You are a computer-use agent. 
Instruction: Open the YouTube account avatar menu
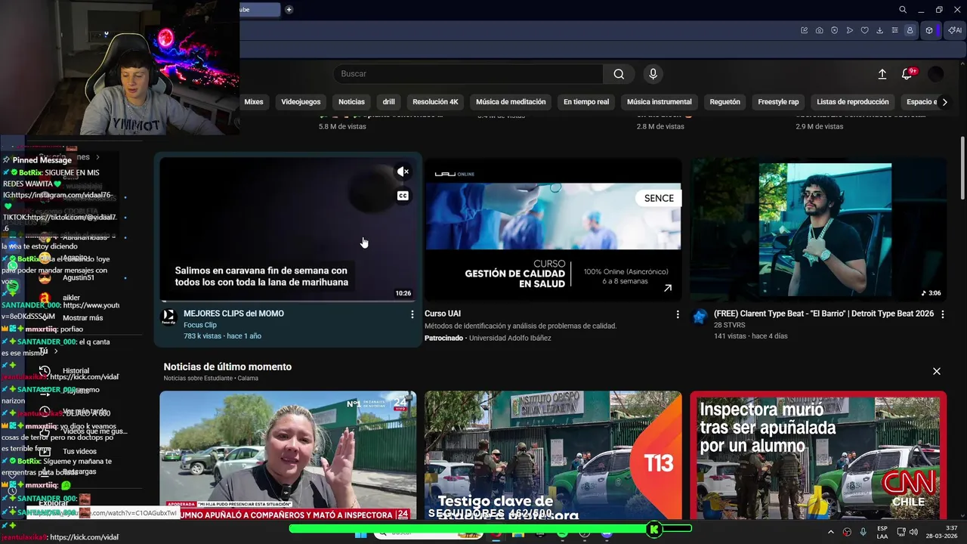[x=936, y=74]
